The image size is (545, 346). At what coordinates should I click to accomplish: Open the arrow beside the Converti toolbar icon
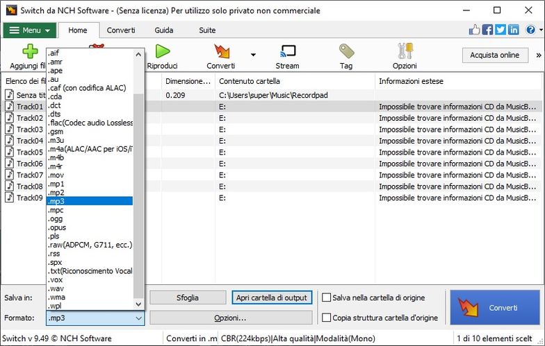[253, 55]
